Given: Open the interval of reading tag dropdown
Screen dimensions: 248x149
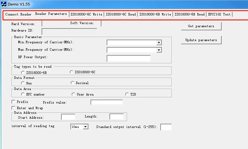Looking at the screenshot, I should [x=86, y=127].
